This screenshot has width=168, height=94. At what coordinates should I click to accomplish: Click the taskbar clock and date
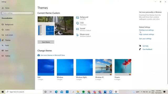159,92
